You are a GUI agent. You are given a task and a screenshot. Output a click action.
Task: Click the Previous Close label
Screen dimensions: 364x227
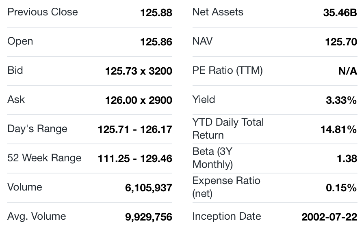[x=43, y=12]
